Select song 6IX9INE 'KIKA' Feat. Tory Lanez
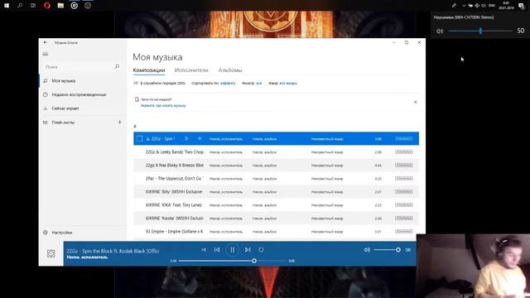530x298 pixels. tap(276, 204)
